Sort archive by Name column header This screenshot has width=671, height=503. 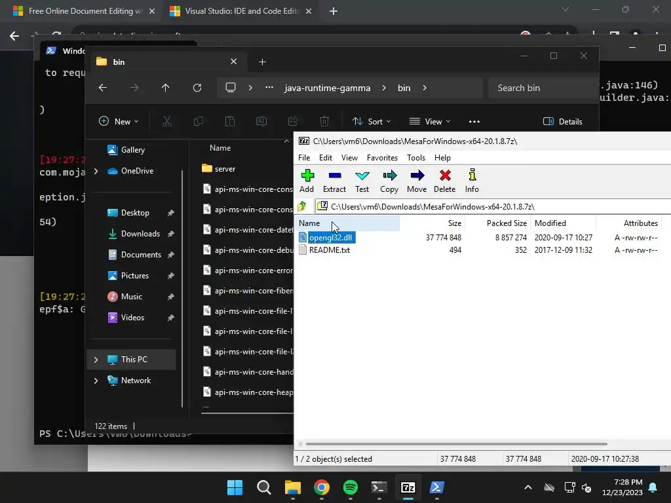tap(347, 223)
